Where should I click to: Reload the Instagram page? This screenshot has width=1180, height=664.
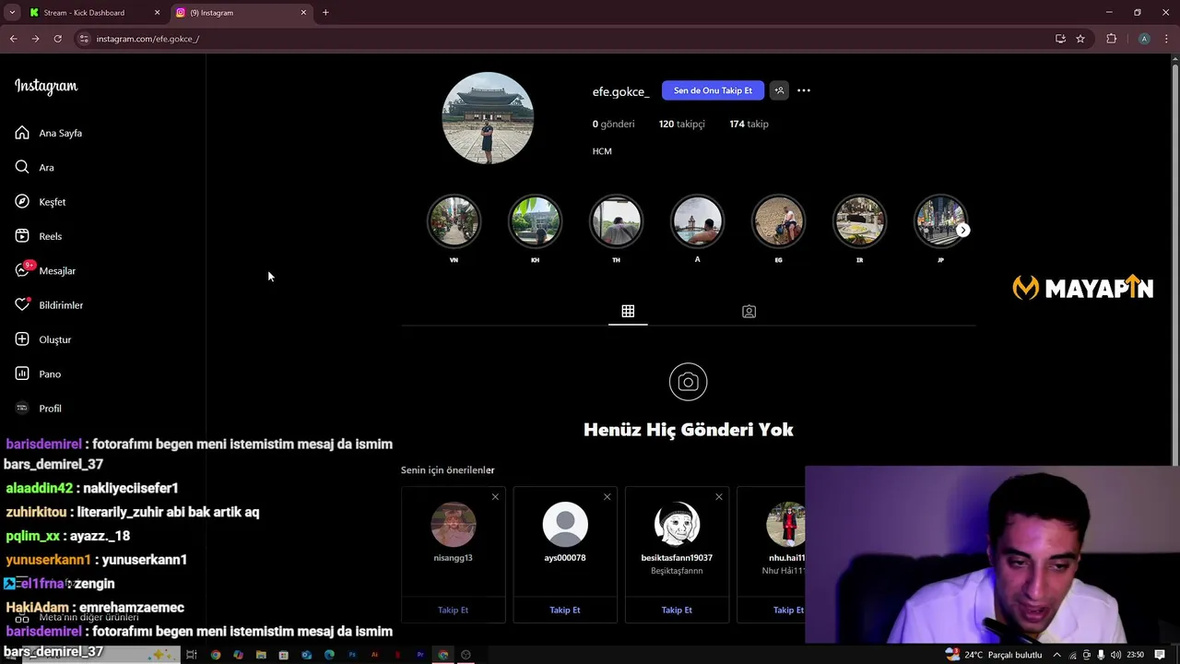57,39
